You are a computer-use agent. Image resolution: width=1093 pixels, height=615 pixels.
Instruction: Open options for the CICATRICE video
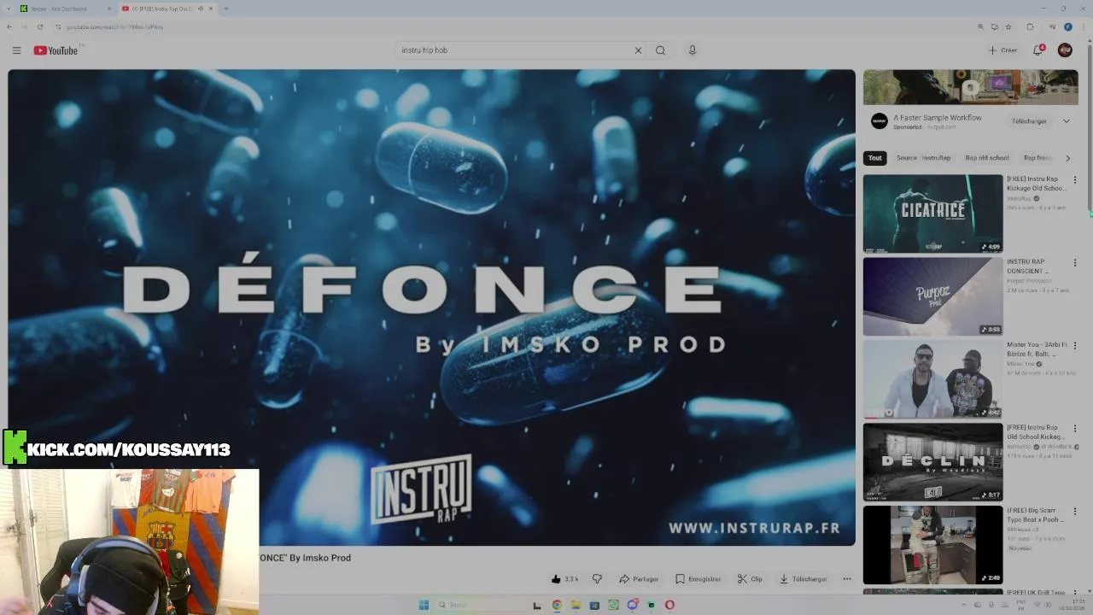[x=1075, y=180]
